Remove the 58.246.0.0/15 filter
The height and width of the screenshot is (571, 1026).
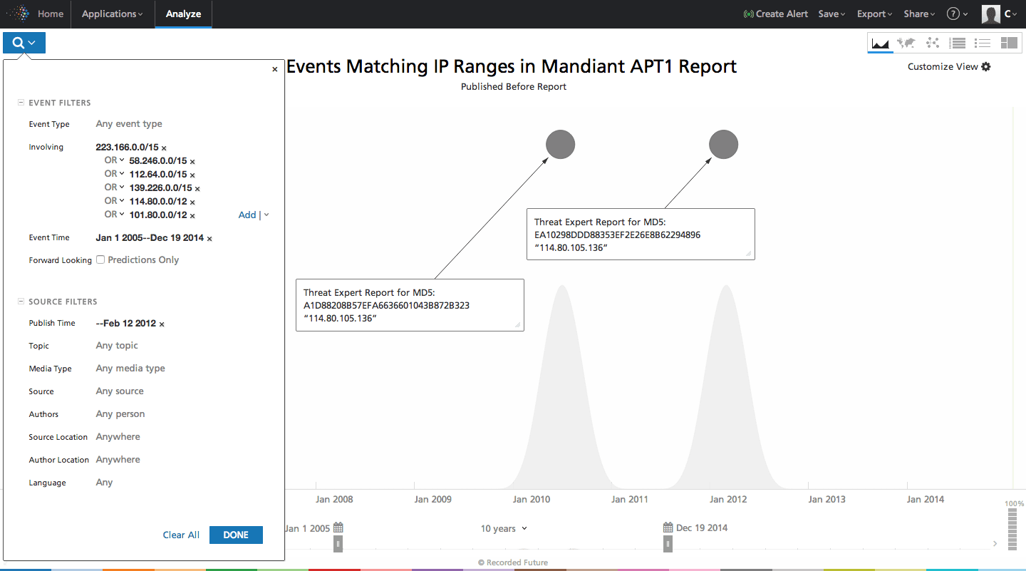pos(192,162)
